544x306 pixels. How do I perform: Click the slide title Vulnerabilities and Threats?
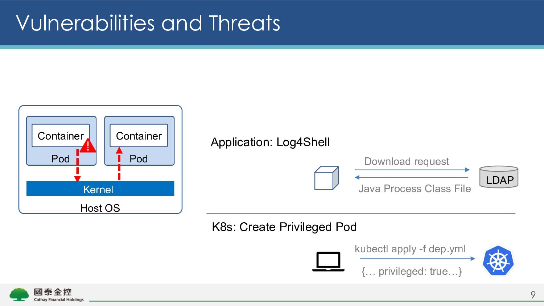point(148,23)
